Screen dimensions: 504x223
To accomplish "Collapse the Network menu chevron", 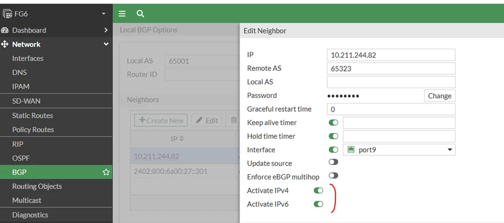I will [x=106, y=44].
